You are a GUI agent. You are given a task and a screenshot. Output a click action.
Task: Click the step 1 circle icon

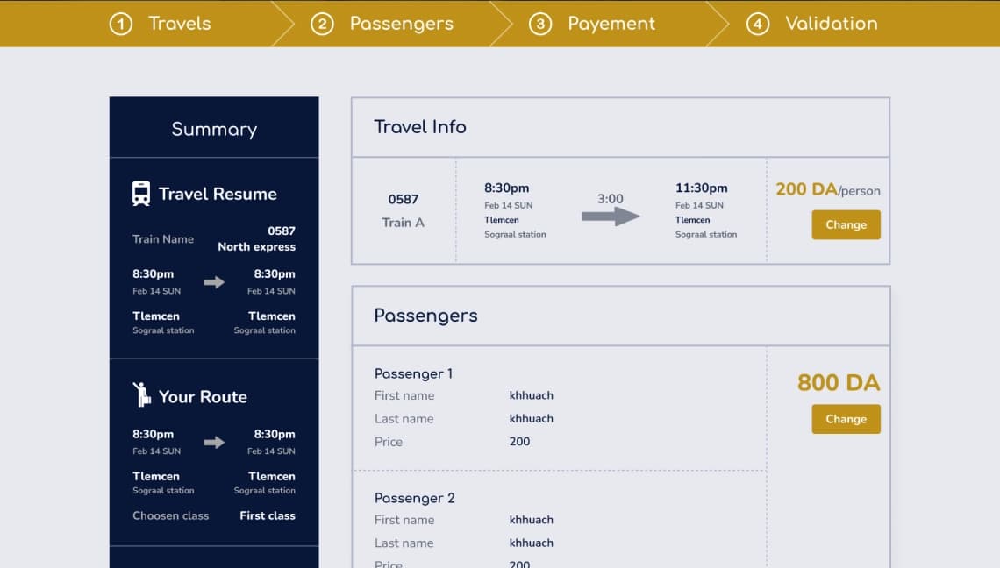point(120,25)
